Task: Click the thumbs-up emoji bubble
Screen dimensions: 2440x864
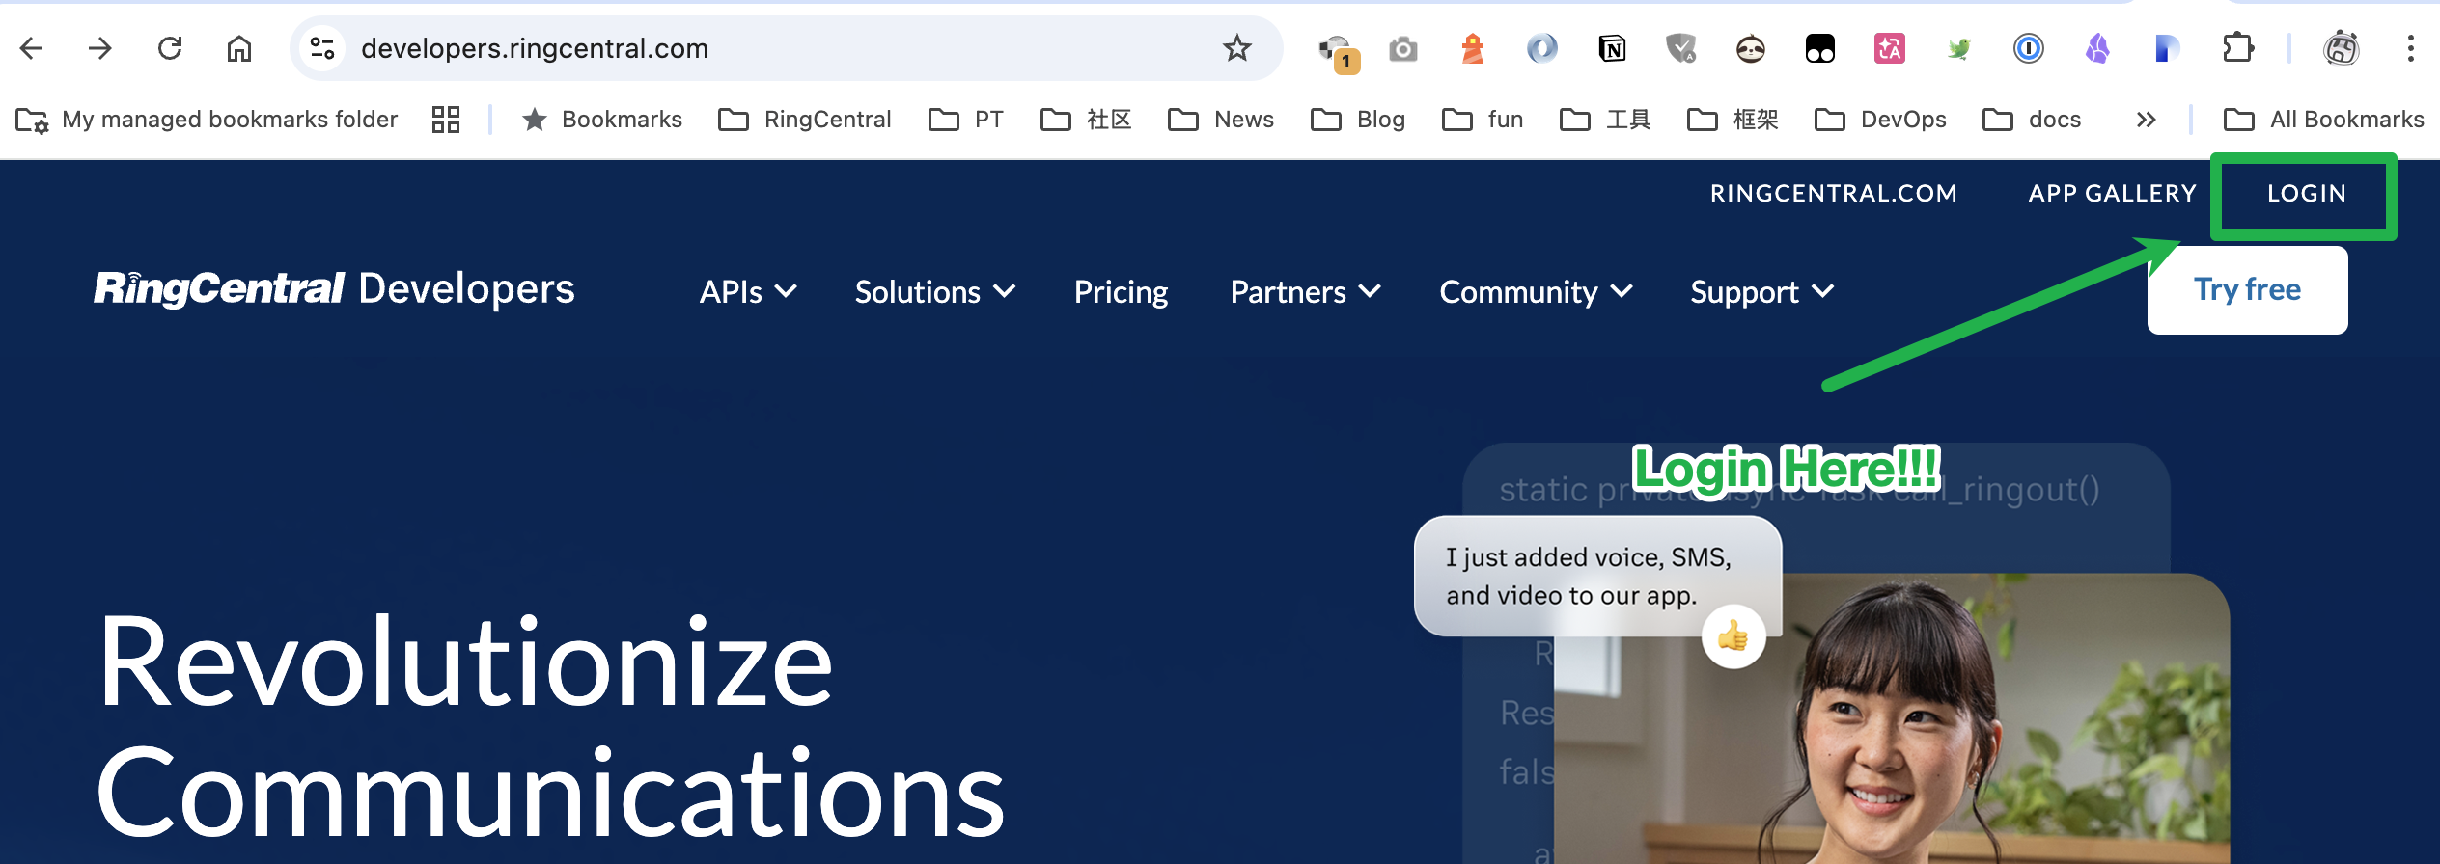Action: [1733, 636]
